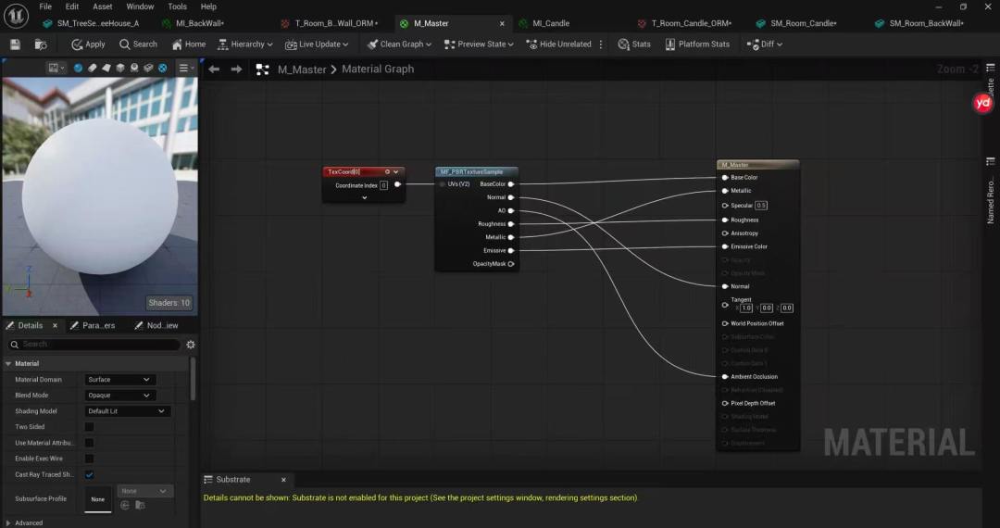Click the Anisotropy input pin on M_Master
The width and height of the screenshot is (1000, 528).
724,233
